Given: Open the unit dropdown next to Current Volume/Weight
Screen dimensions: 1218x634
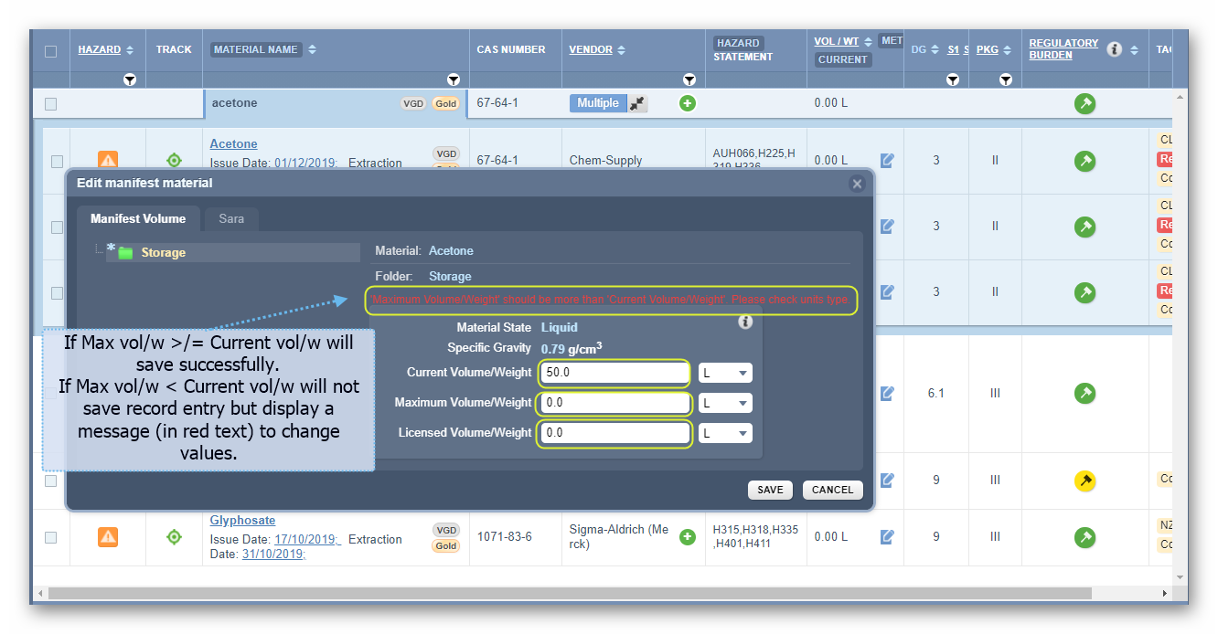Looking at the screenshot, I should 726,373.
